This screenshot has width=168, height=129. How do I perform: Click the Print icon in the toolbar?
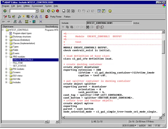pos(64,11)
